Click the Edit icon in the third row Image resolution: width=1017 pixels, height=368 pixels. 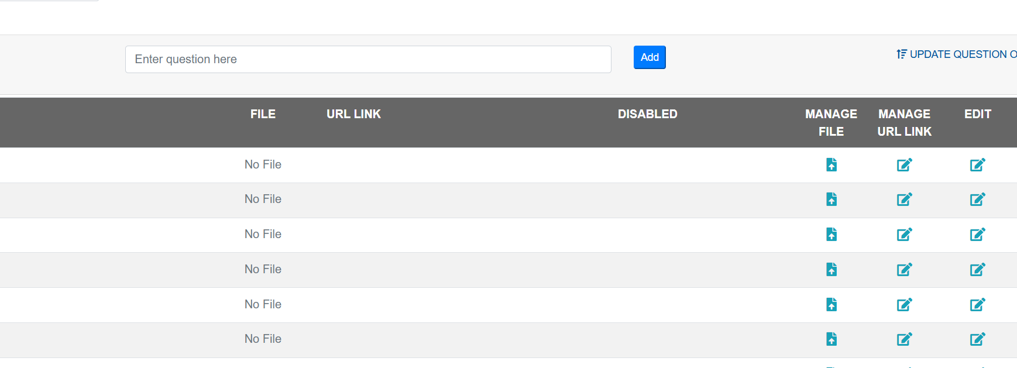pyautogui.click(x=977, y=235)
